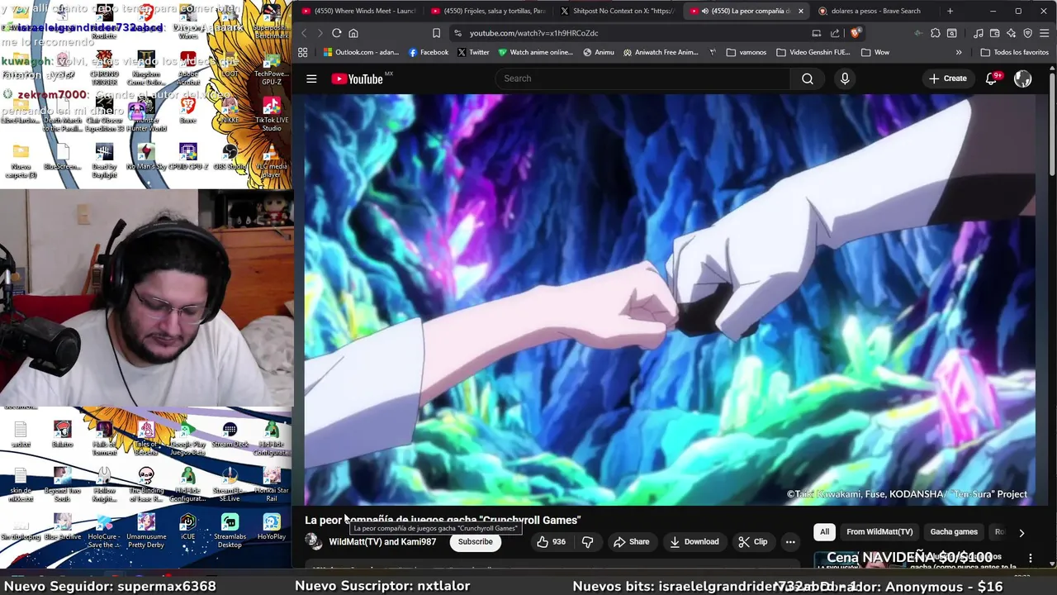Select the Umamusume Pretty Derby shortcut

(146, 531)
